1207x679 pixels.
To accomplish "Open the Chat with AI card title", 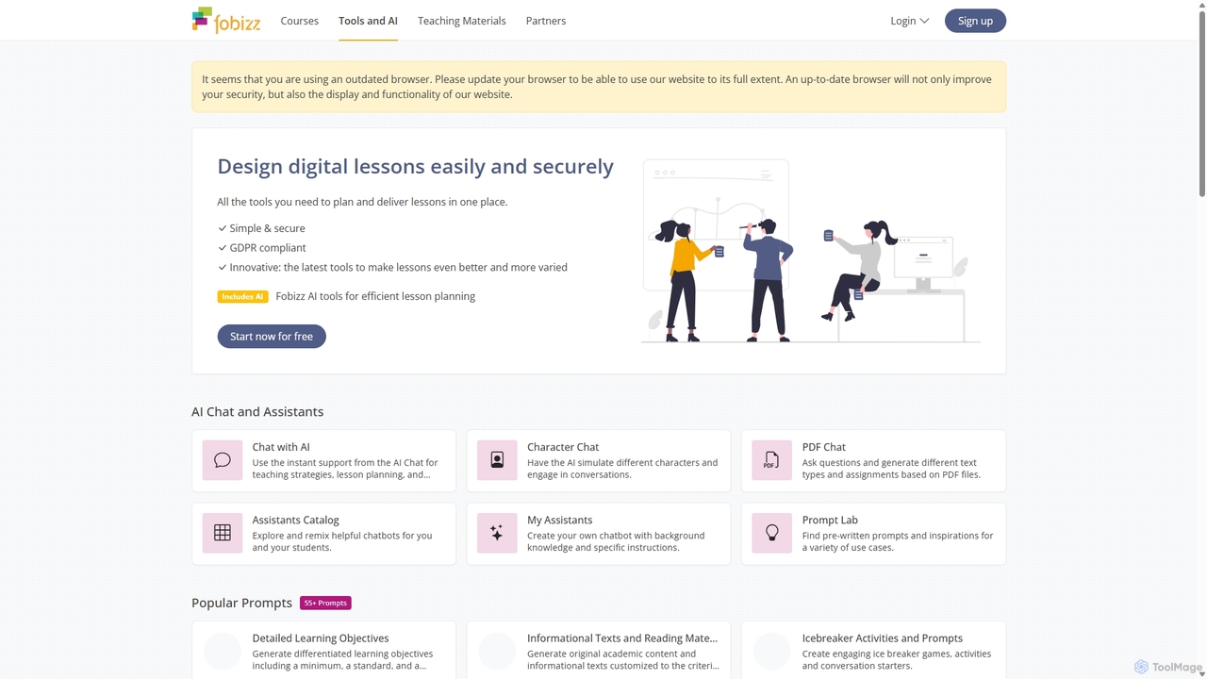I will tap(281, 447).
